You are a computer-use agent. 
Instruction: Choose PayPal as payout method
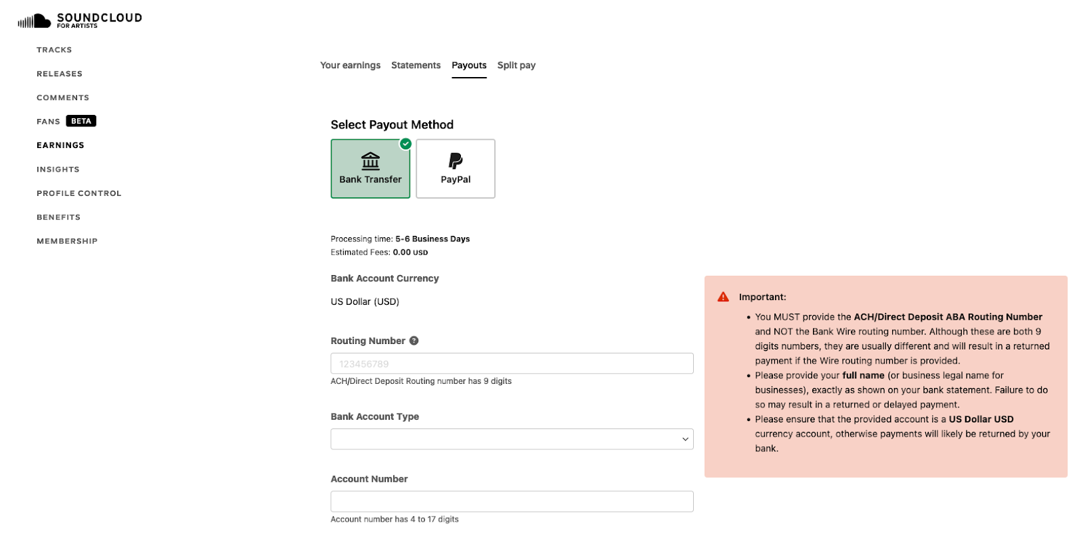point(456,169)
